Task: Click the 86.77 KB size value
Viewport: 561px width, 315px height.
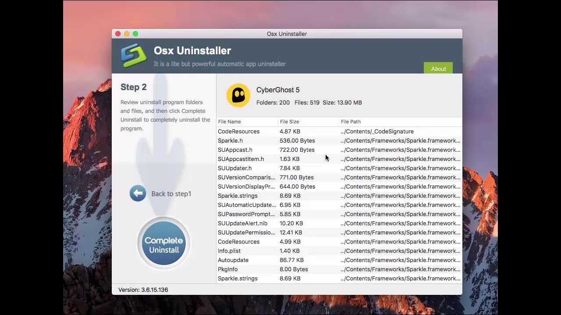Action: pyautogui.click(x=291, y=260)
